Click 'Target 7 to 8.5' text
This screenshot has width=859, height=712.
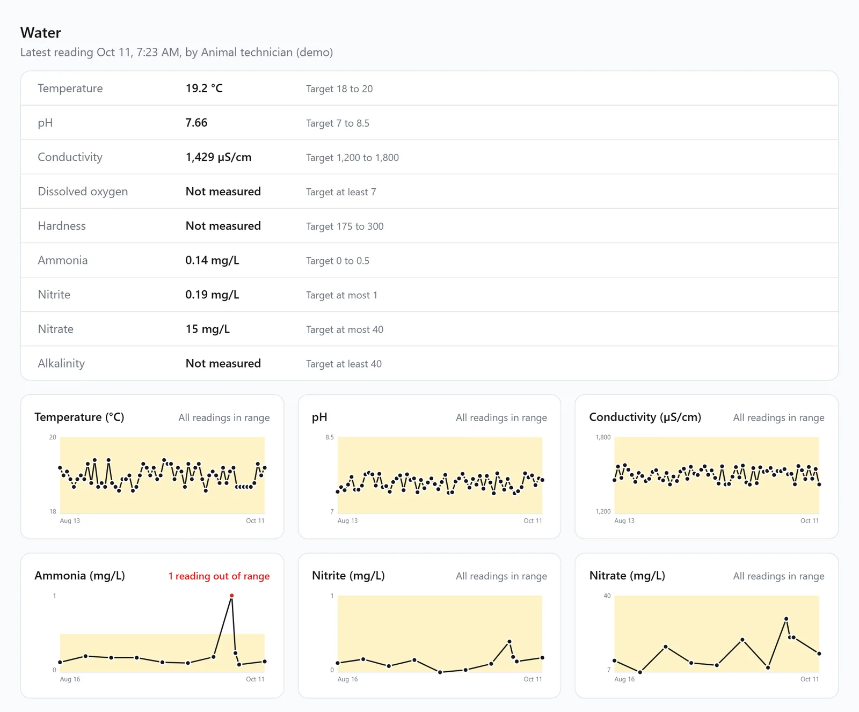click(338, 123)
